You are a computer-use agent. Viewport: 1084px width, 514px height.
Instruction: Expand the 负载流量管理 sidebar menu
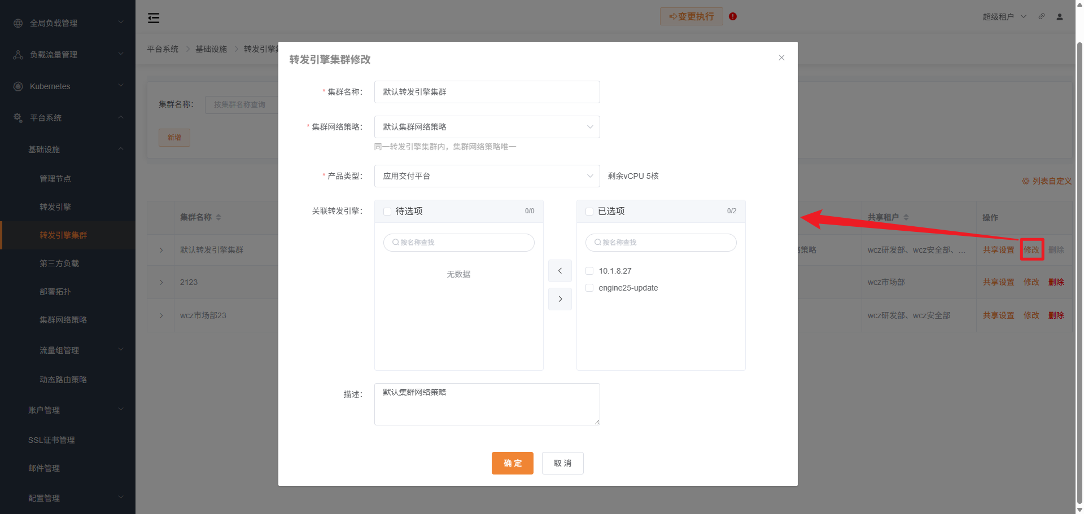pyautogui.click(x=121, y=54)
